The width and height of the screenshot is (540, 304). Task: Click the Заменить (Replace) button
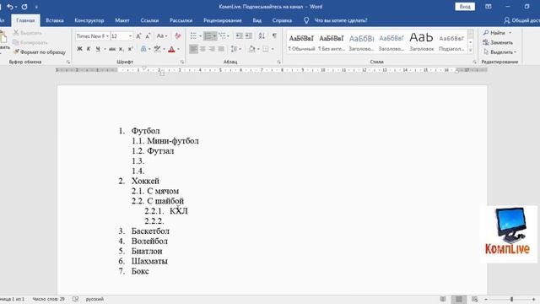click(x=498, y=42)
